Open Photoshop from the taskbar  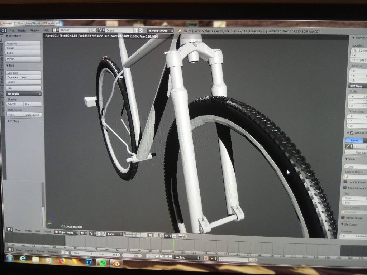tap(89, 262)
